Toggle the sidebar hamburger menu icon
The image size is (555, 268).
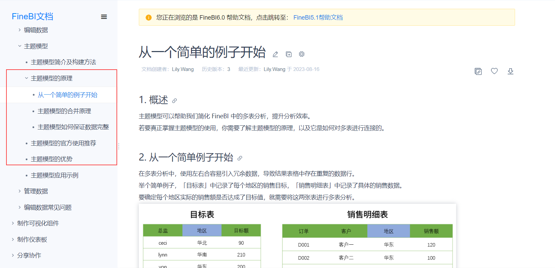104,17
